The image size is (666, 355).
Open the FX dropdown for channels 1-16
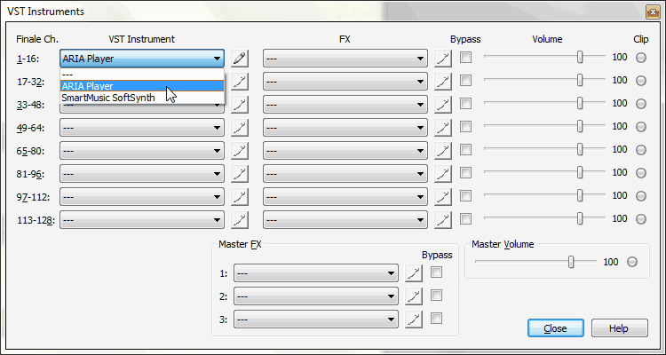point(420,59)
